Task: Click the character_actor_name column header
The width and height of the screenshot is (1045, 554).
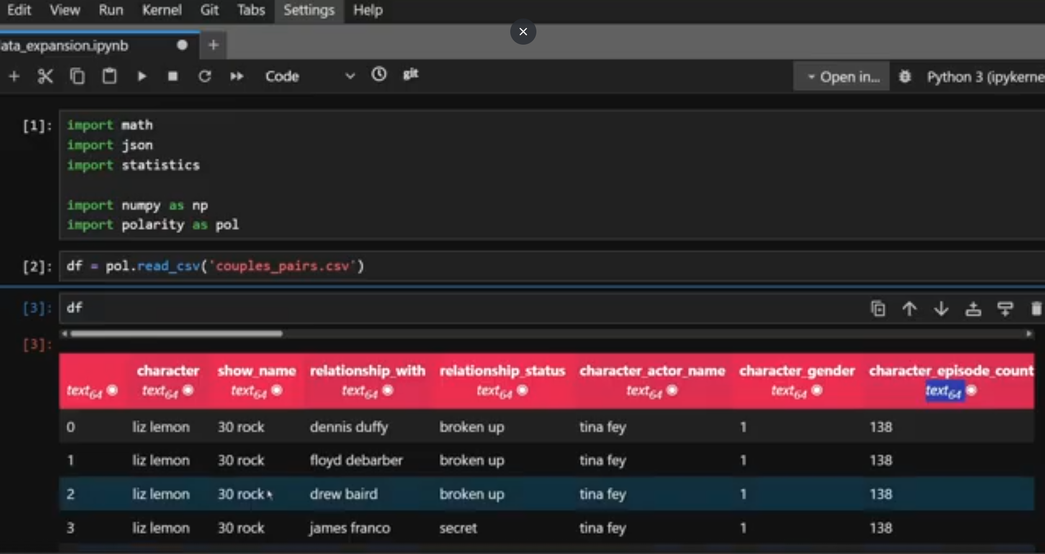Action: click(652, 371)
